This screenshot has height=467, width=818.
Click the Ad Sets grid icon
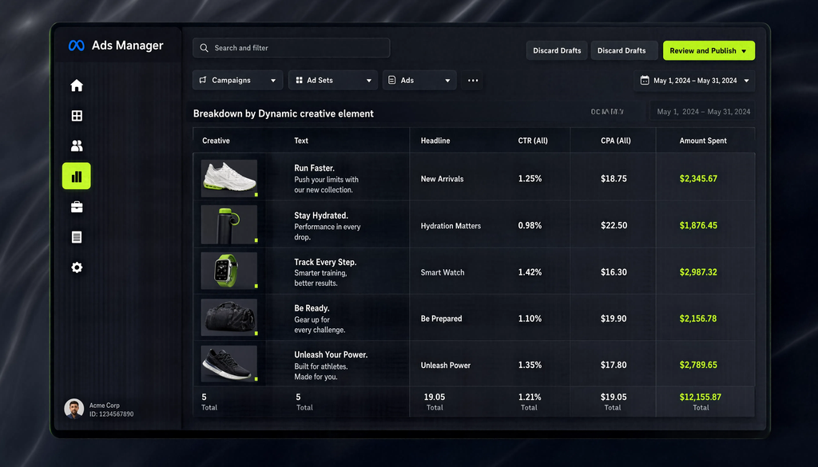[x=299, y=81]
